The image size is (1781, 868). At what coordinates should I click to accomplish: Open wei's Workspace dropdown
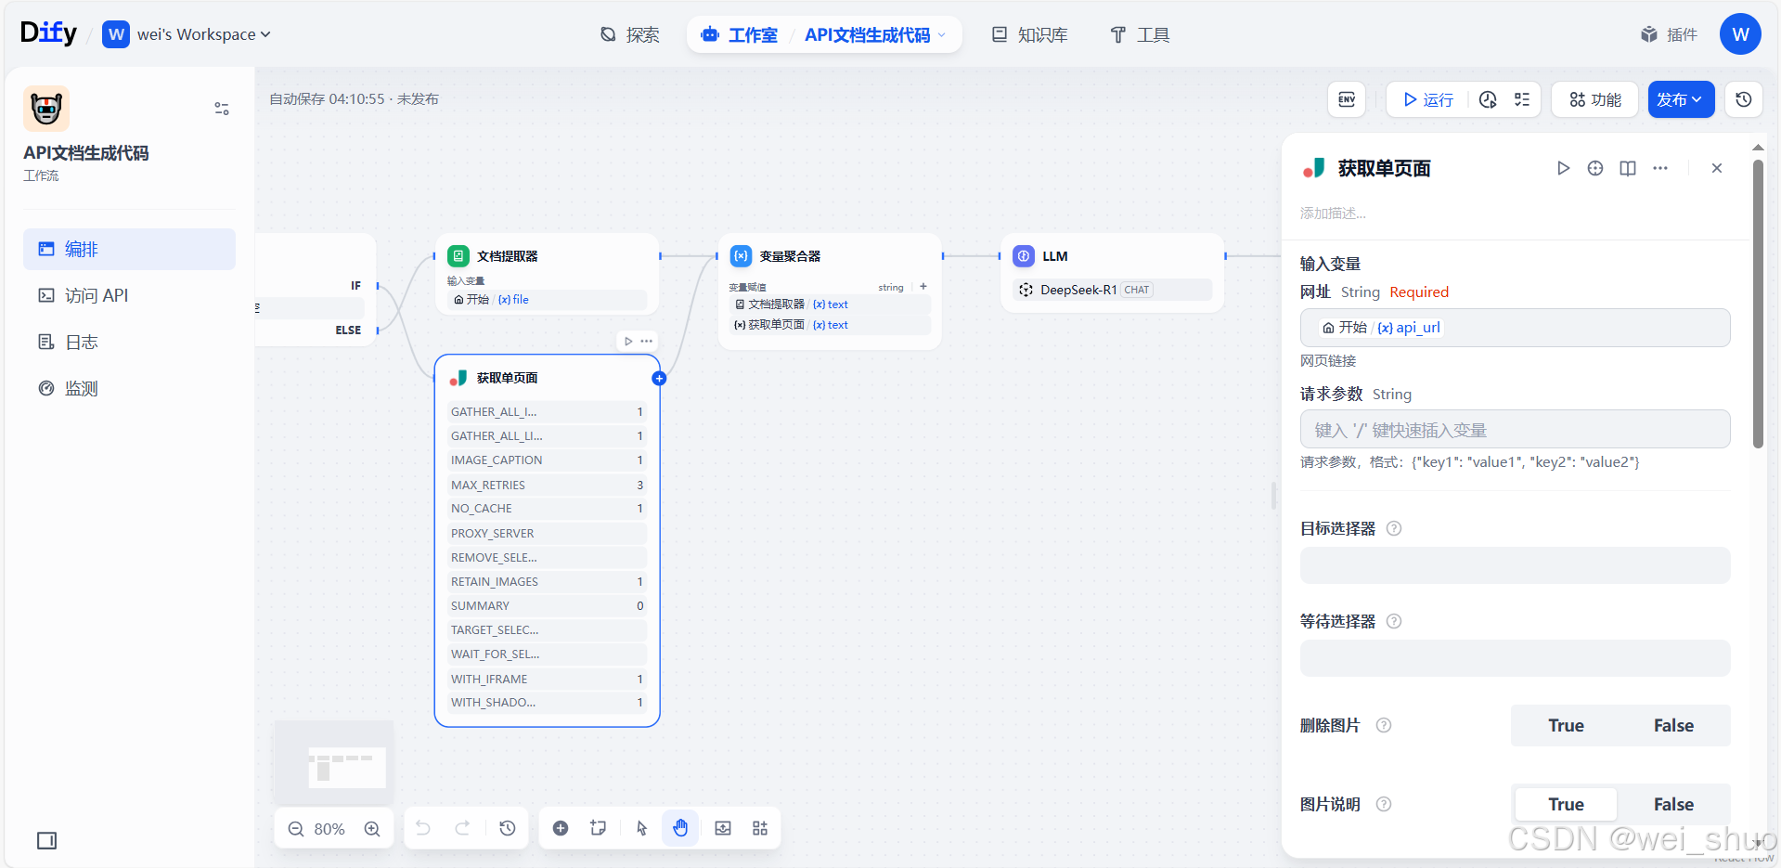[x=187, y=34]
